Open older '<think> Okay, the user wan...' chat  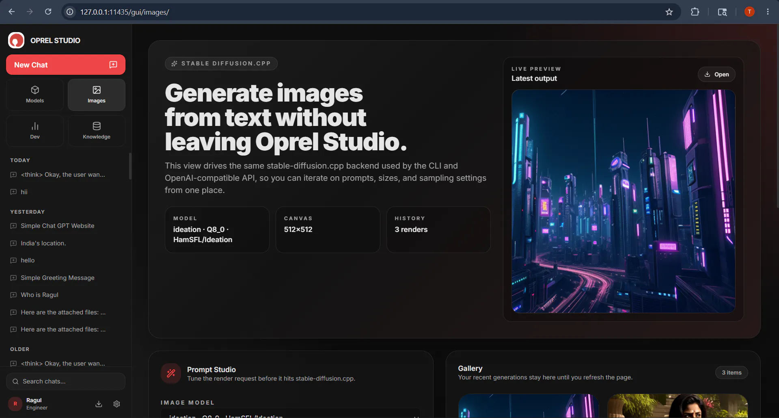click(63, 363)
